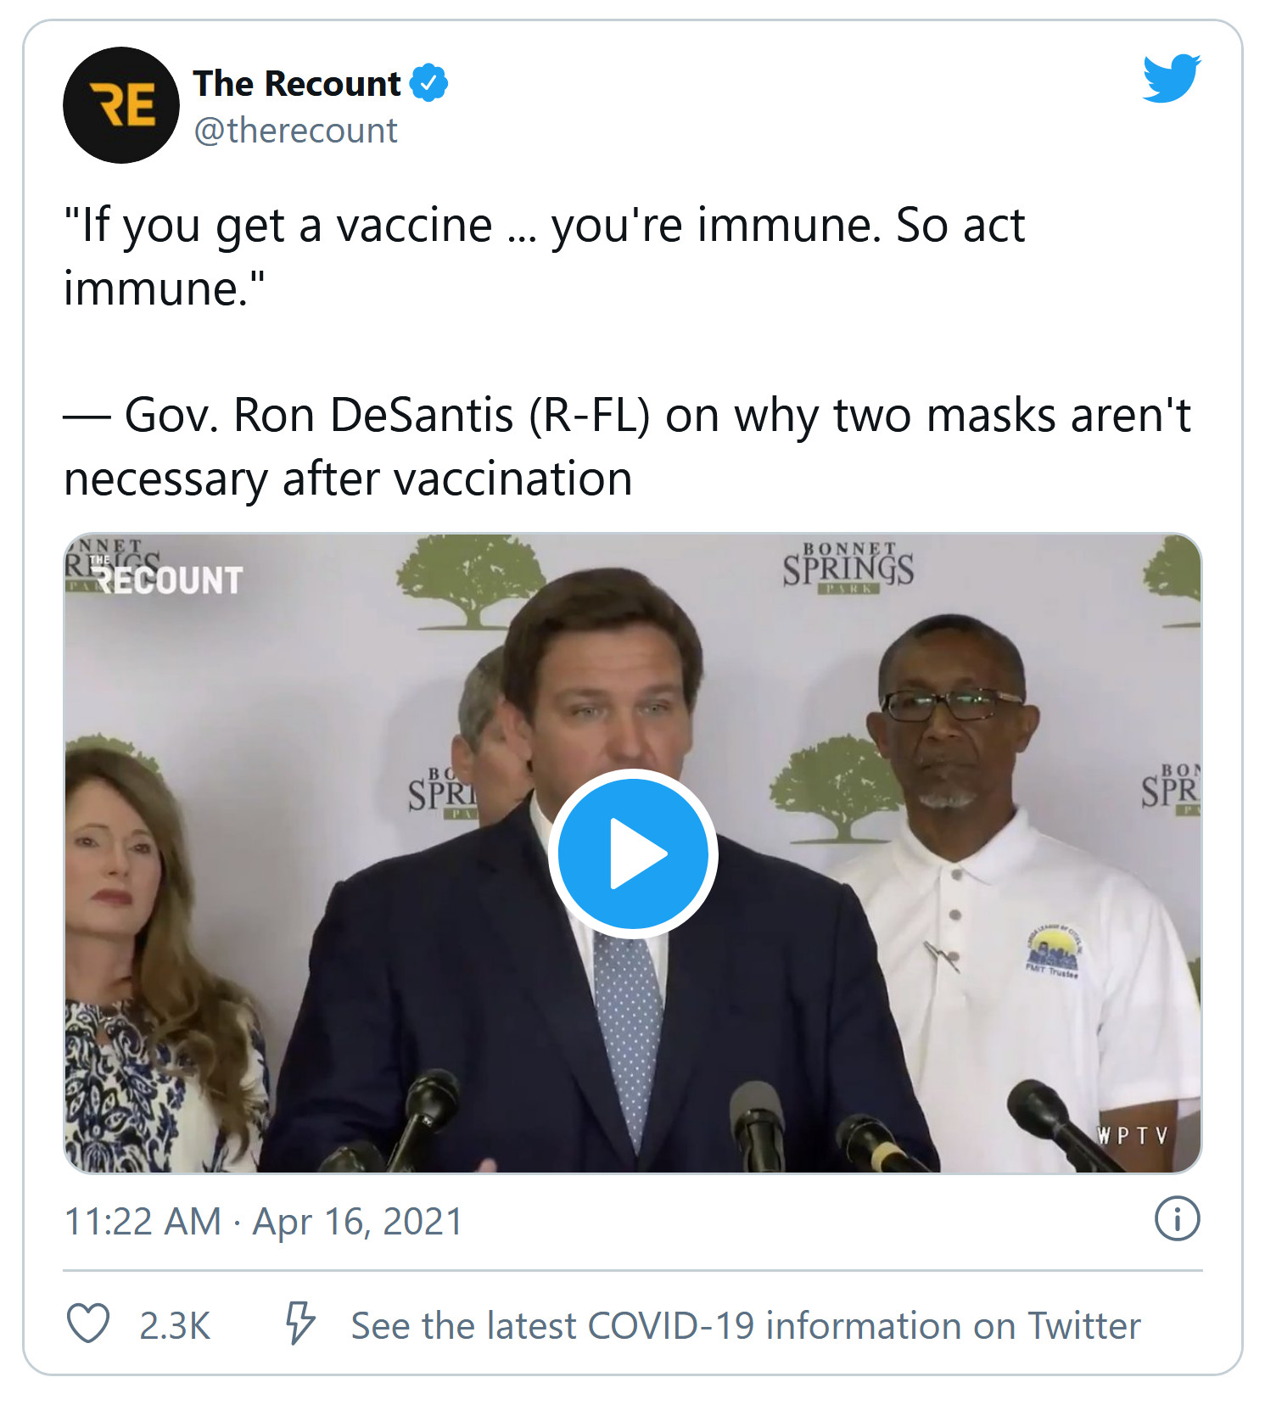Image resolution: width=1265 pixels, height=1405 pixels.
Task: Open The Recount display name link
Action: click(297, 83)
